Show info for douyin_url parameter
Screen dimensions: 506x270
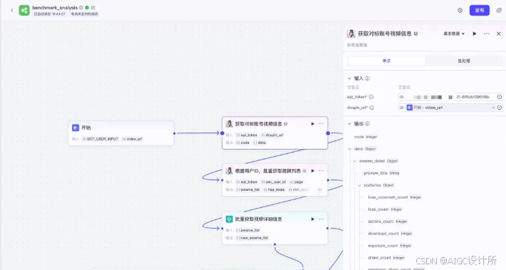[372, 108]
